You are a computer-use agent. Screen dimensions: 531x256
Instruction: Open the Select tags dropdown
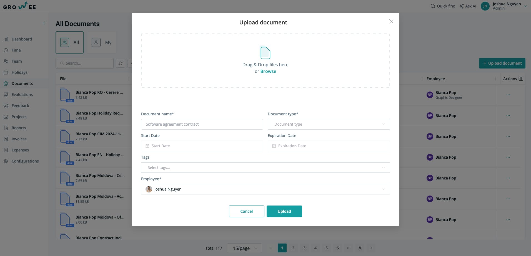click(265, 168)
